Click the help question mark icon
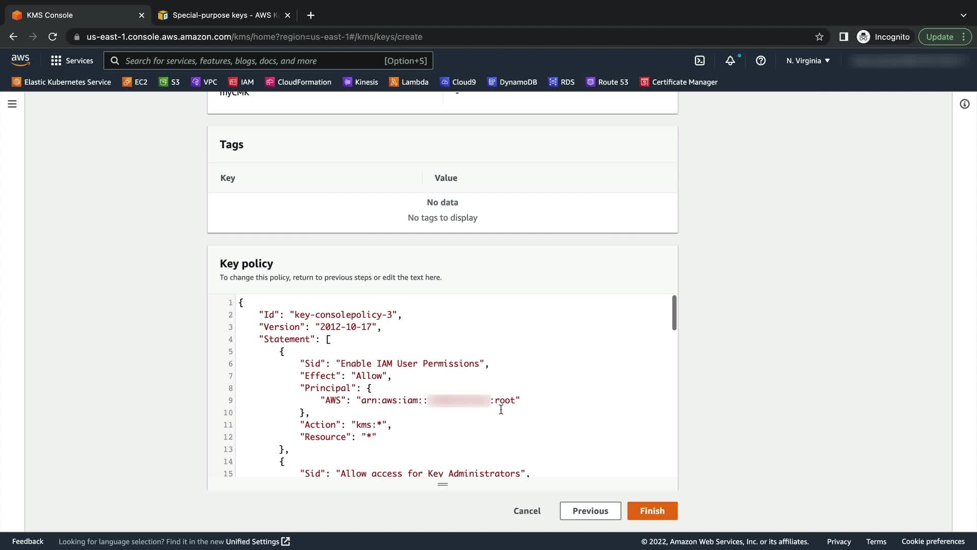 coord(761,61)
